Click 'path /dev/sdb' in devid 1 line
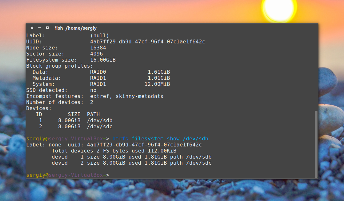The image size is (344, 201). (x=191, y=157)
